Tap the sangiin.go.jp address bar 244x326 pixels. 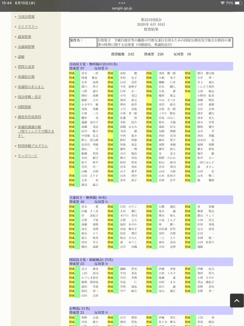pyautogui.click(x=122, y=8)
